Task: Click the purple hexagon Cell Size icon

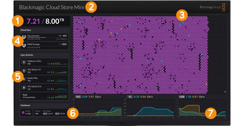Action: pyautogui.click(x=23, y=112)
